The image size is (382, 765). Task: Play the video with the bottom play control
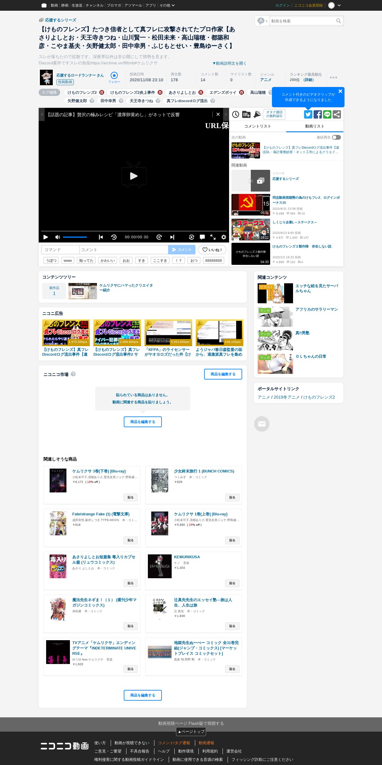click(46, 237)
